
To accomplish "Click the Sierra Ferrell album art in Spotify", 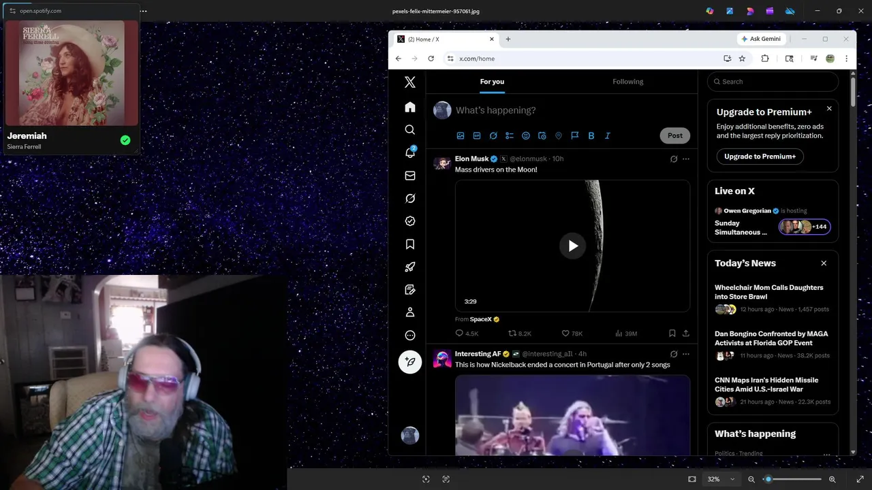I will tap(72, 73).
